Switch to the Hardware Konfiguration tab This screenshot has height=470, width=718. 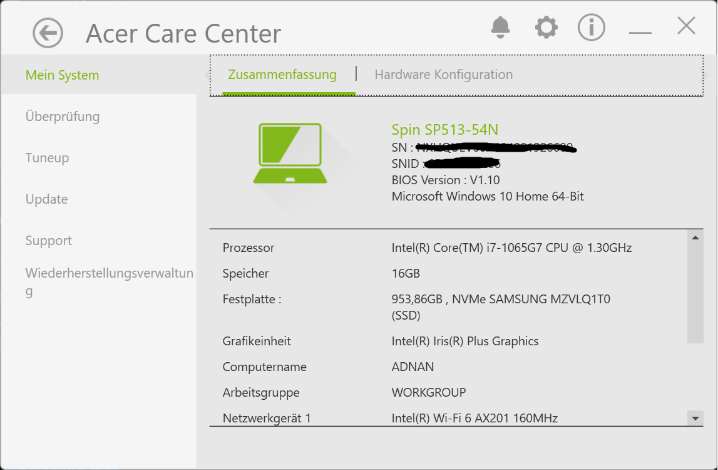[443, 75]
